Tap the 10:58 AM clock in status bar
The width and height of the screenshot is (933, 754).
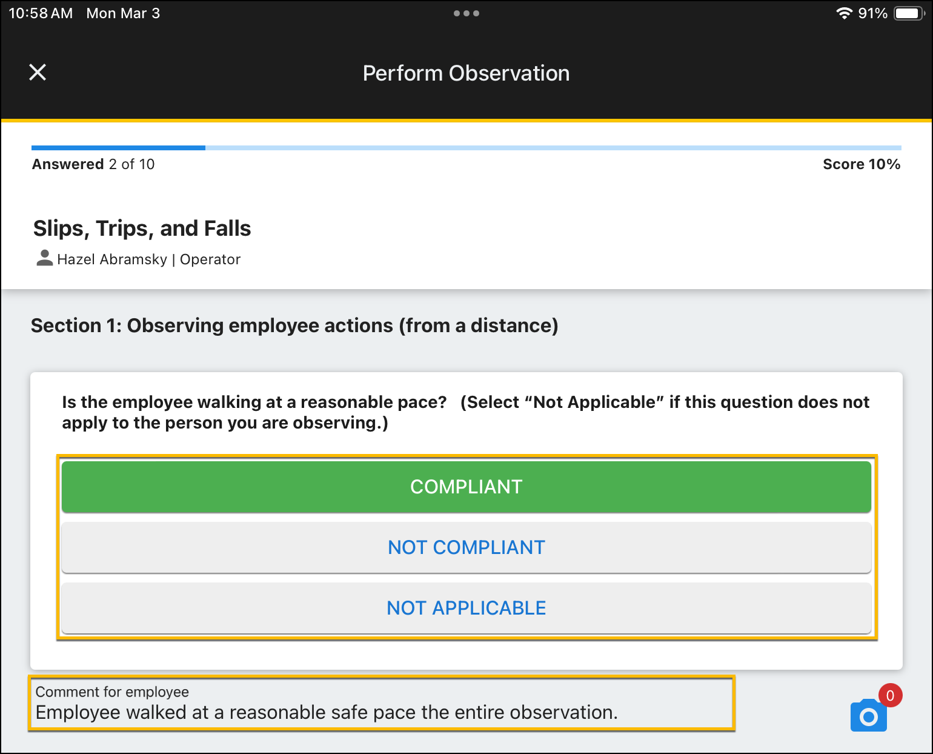coord(41,13)
